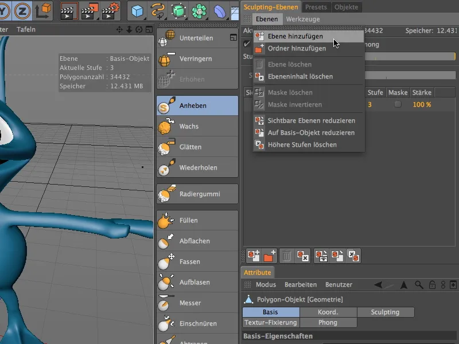Open the Sculpting-Ebenen tab
This screenshot has width=459, height=344.
point(271,7)
